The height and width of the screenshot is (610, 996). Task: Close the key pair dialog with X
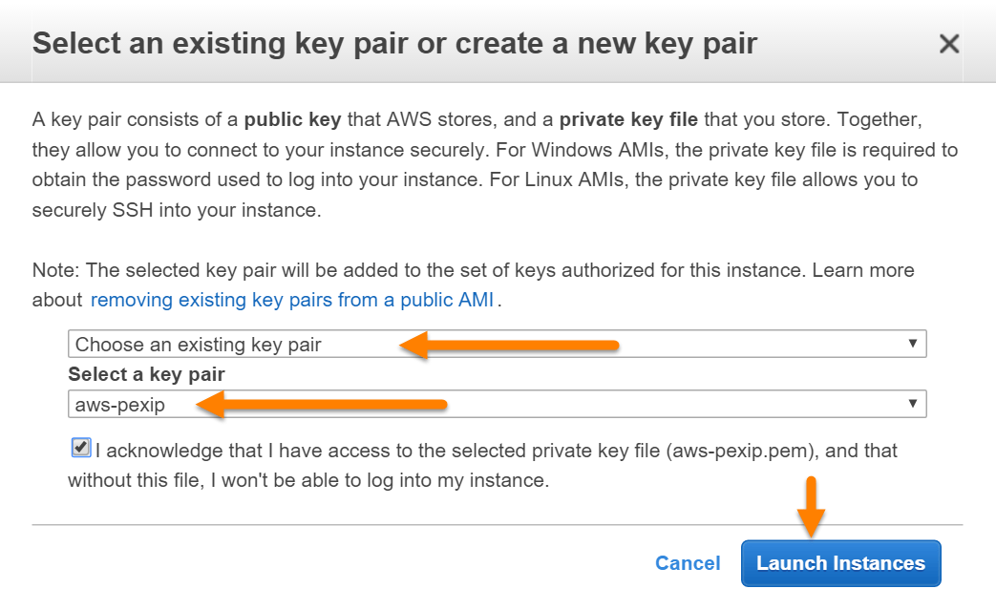(x=948, y=44)
